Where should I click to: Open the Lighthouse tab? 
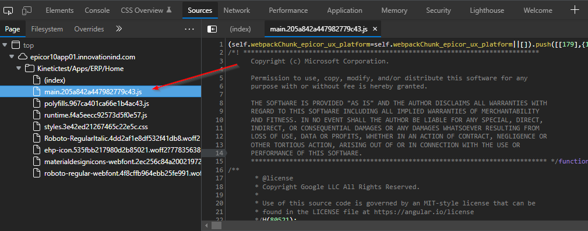point(487,10)
